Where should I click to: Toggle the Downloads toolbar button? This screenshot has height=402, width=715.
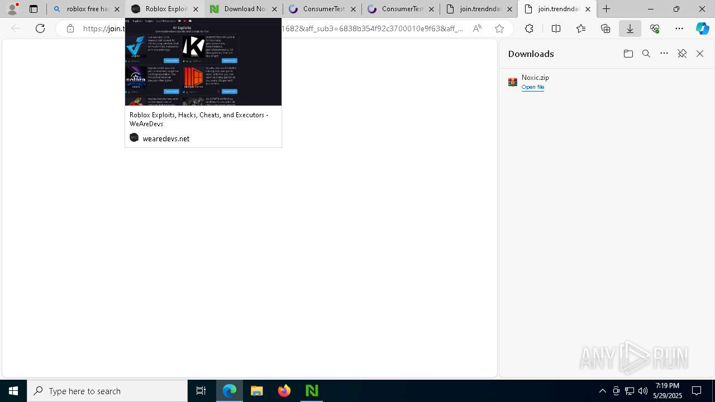click(630, 28)
